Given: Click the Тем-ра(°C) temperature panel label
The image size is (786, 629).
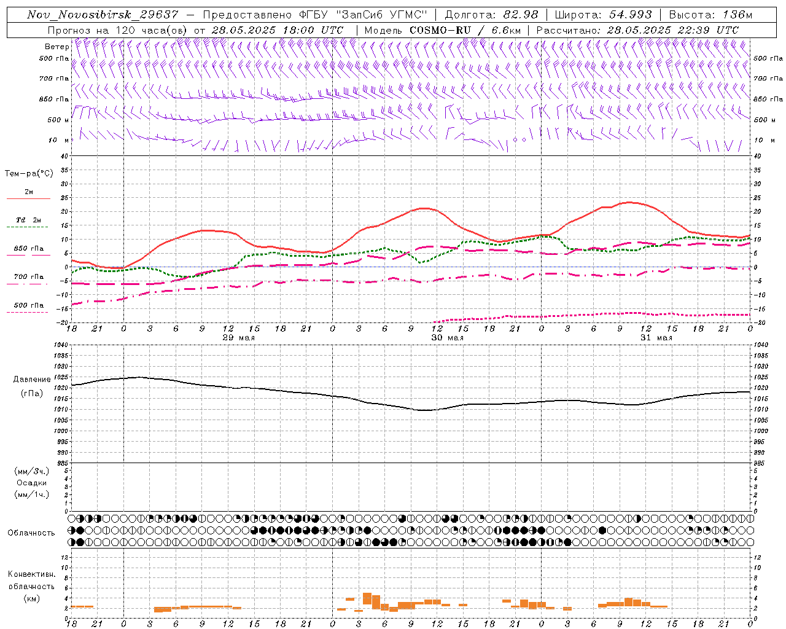Looking at the screenshot, I should [x=29, y=173].
